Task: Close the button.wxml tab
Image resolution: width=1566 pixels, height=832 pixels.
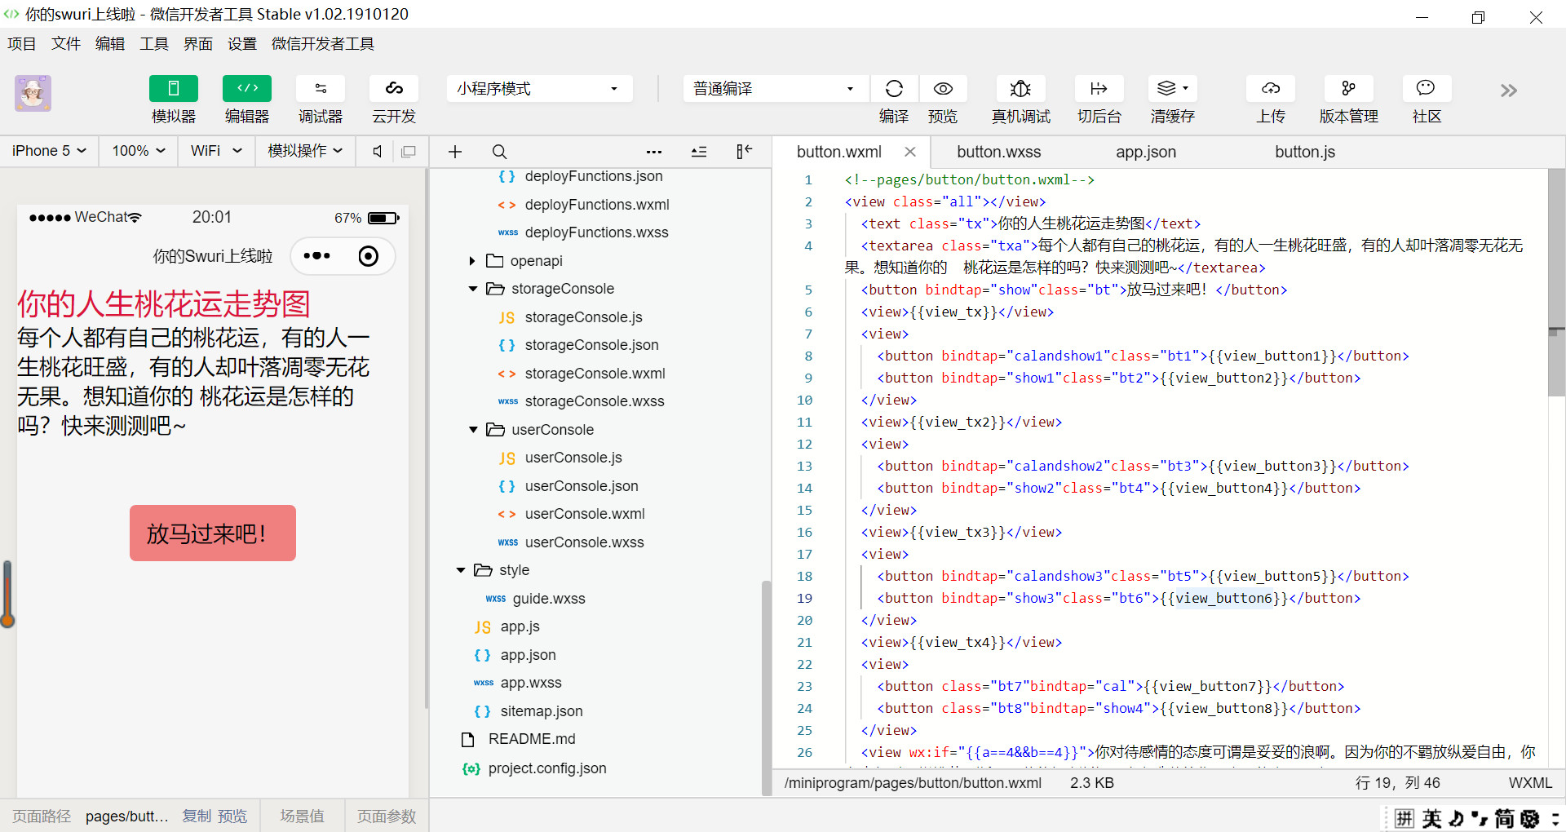Action: click(910, 152)
